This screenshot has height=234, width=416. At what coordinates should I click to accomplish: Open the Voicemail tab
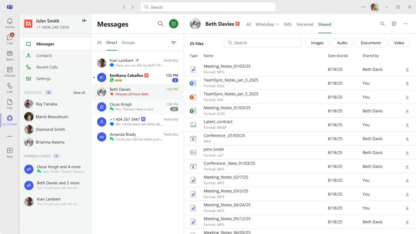pos(305,24)
